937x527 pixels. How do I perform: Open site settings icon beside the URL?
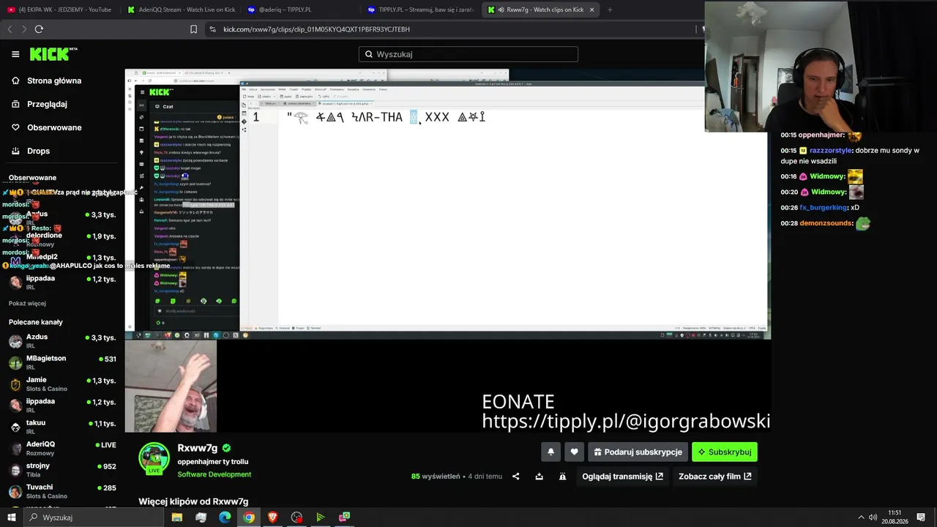coord(212,29)
